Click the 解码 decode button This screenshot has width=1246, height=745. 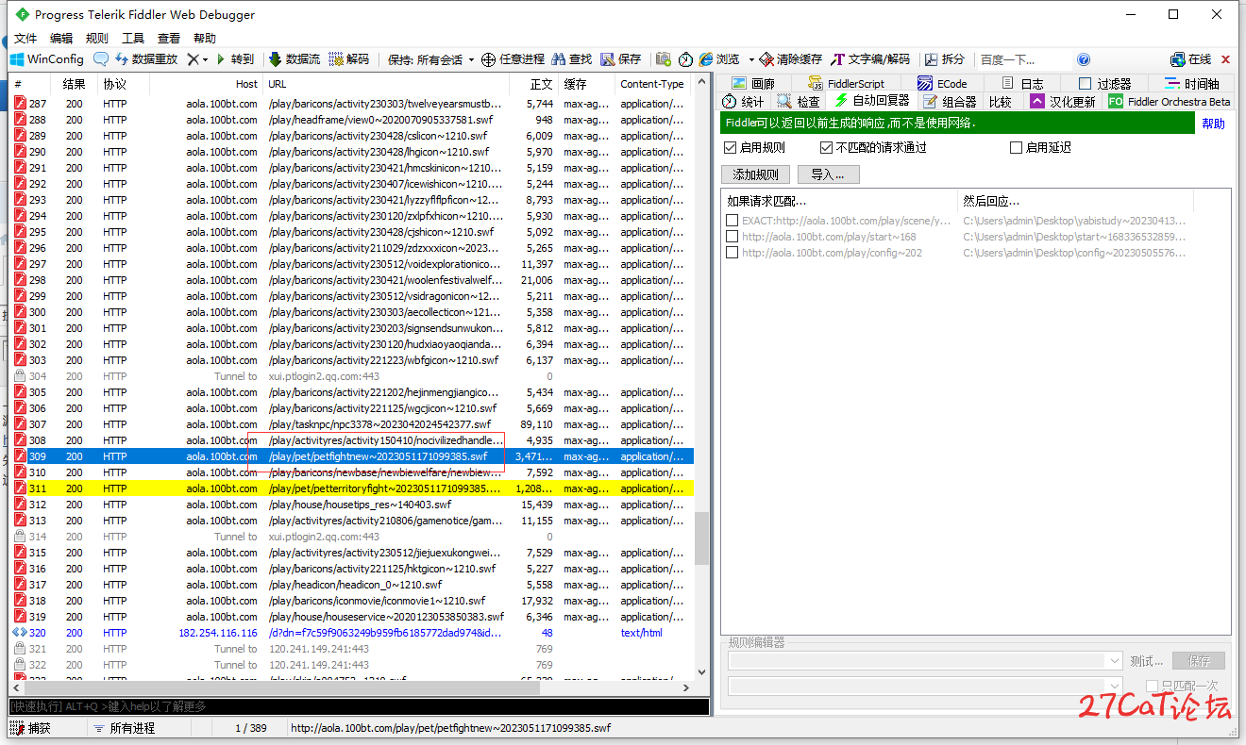(349, 58)
